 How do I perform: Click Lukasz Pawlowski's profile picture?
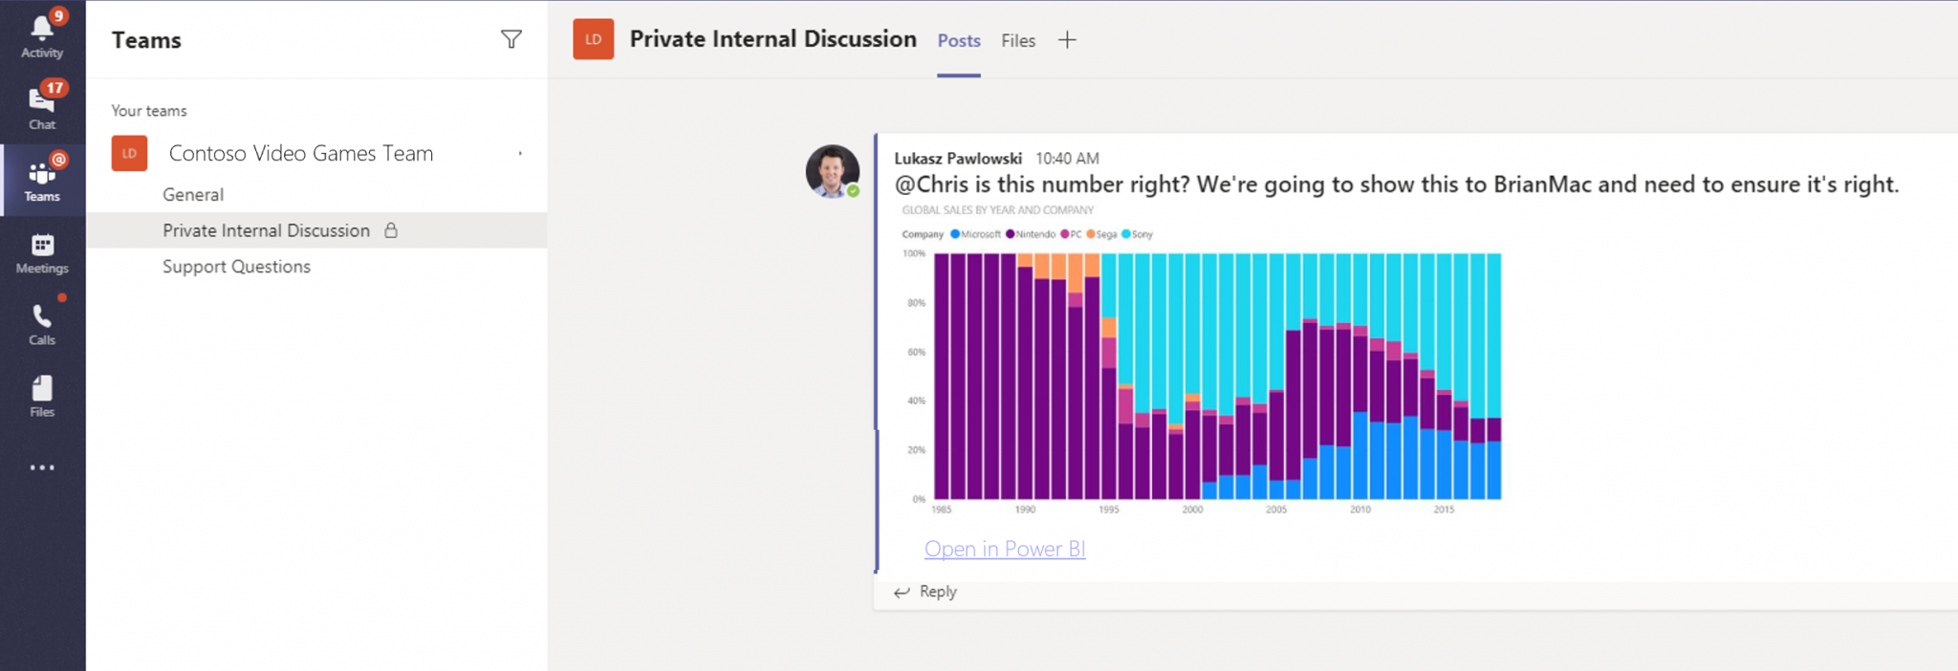click(832, 171)
